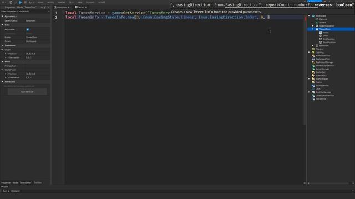Collapse the Transform section in Properties
Viewport: 355px width, 199px height.
(2, 45)
